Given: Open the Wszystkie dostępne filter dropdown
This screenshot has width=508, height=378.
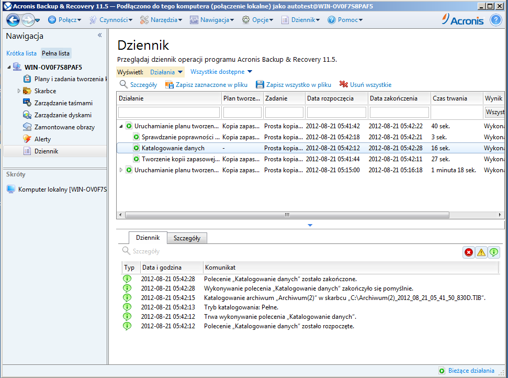Looking at the screenshot, I should (x=221, y=72).
